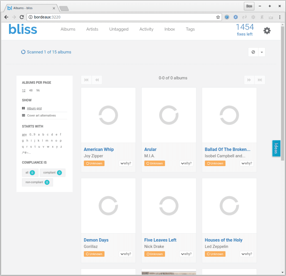The width and height of the screenshot is (286, 276).
Task: Open the Demon Days album link
Action: click(96, 240)
